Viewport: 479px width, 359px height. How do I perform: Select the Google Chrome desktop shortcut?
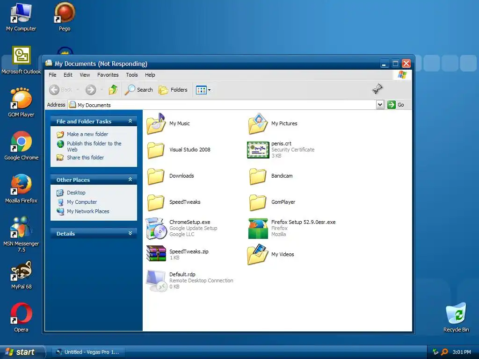tap(21, 146)
